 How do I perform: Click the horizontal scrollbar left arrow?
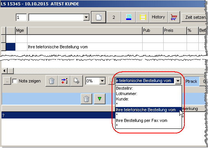click(x=4, y=71)
